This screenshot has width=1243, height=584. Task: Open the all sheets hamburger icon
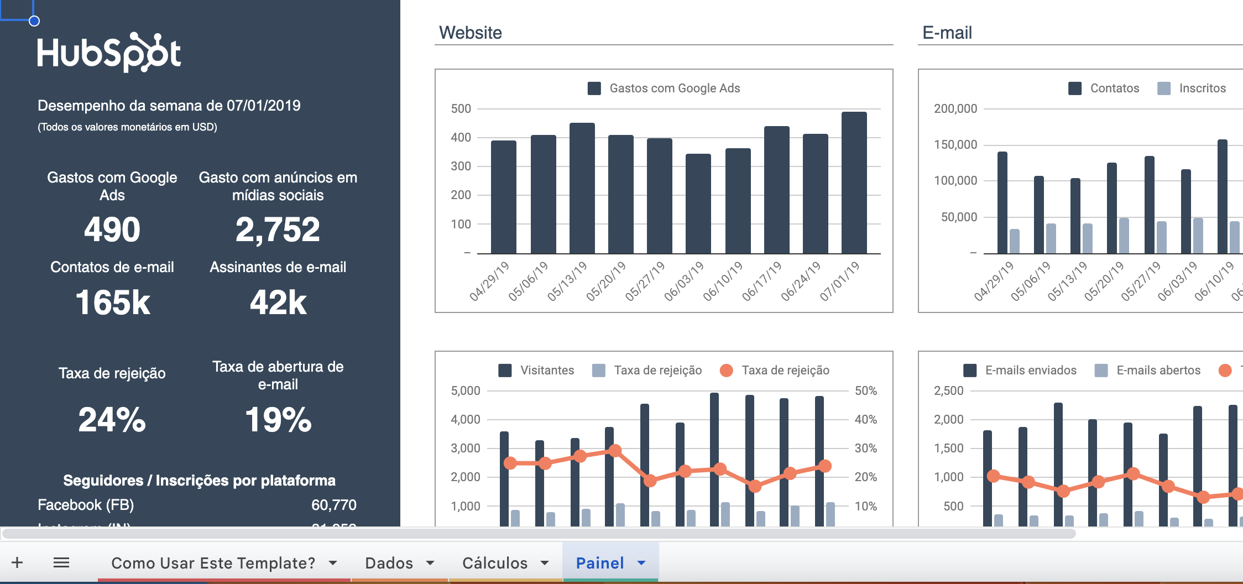tap(61, 562)
